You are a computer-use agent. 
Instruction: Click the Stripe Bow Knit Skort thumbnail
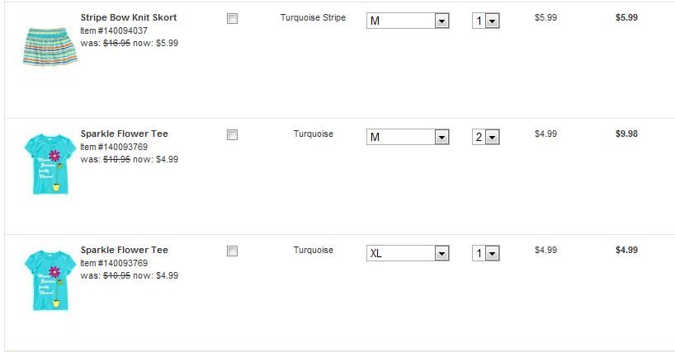[50, 45]
